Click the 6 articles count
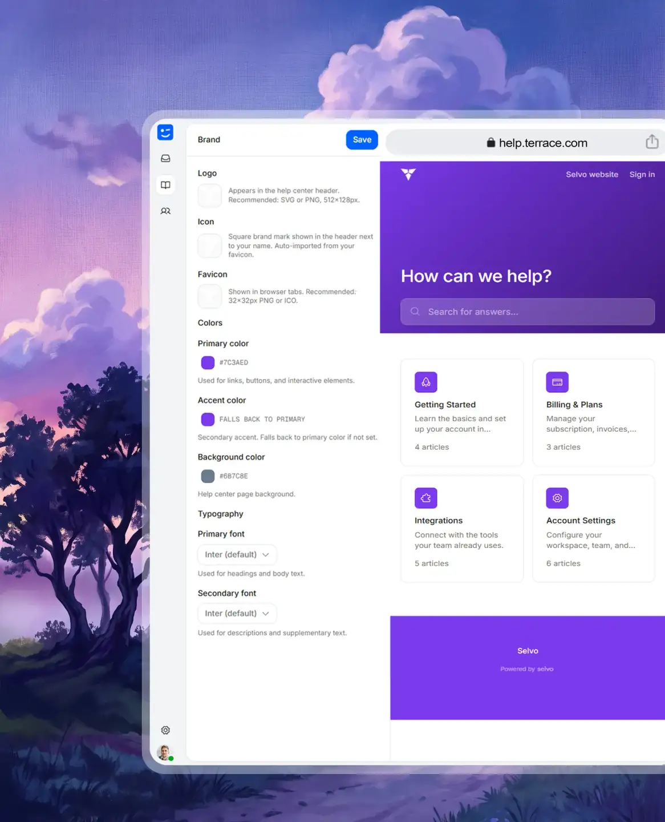 pos(563,563)
